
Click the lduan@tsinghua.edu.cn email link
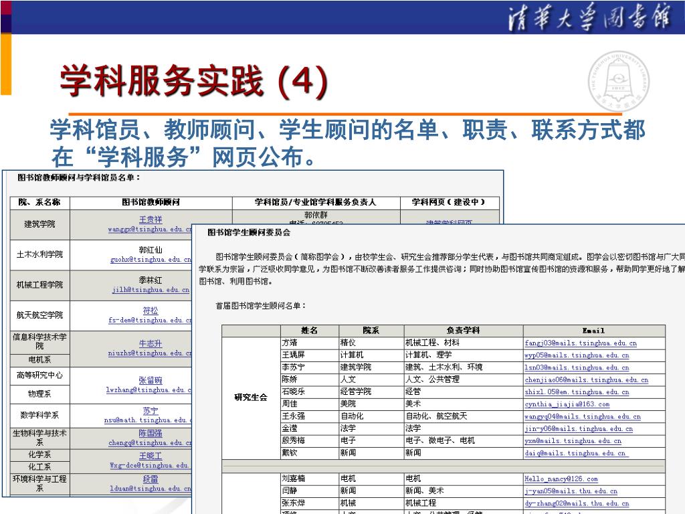pos(151,489)
